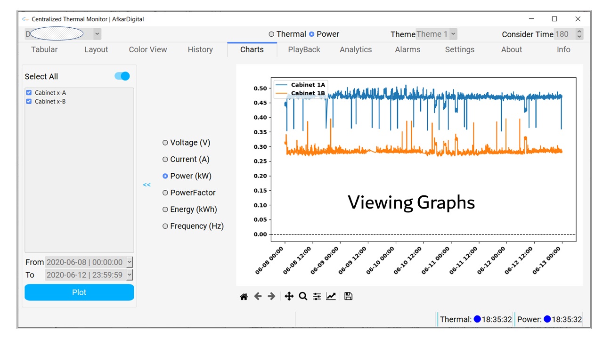
Task: Choose the Thermal radio option
Action: [271, 34]
